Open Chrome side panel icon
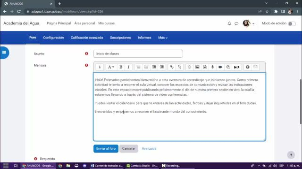The width and height of the screenshot is (302, 169). [x=283, y=11]
